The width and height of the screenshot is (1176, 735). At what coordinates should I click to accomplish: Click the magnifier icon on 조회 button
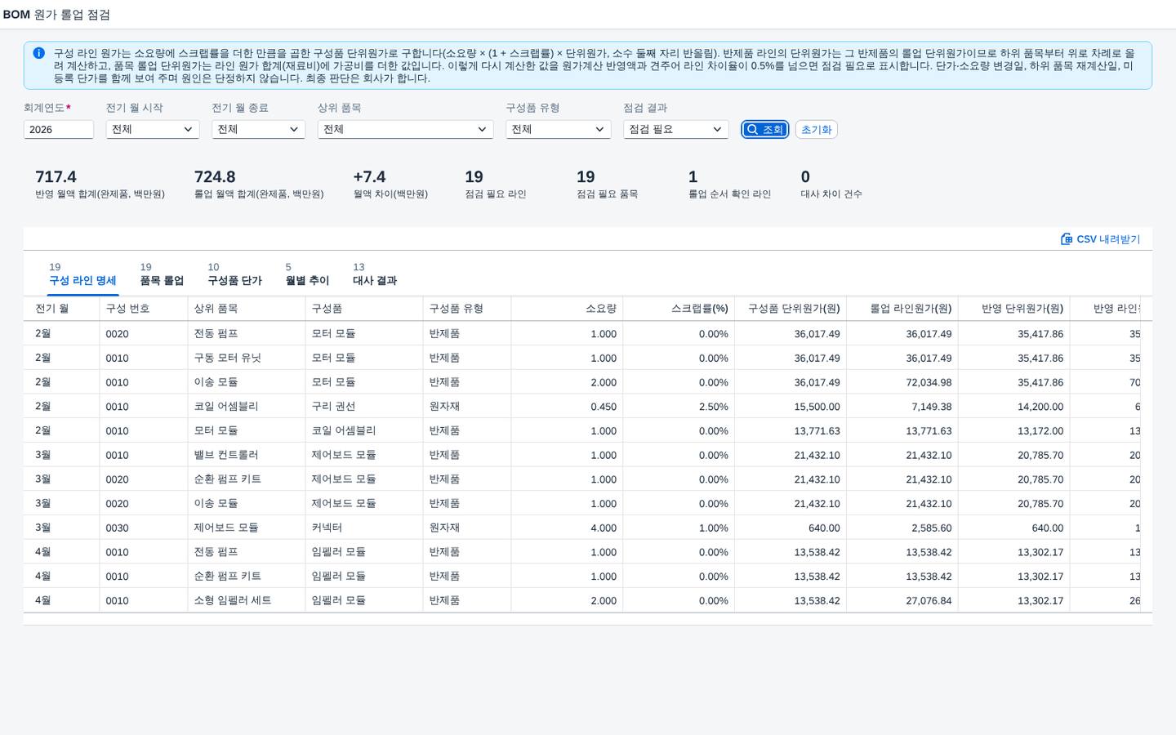click(x=753, y=130)
